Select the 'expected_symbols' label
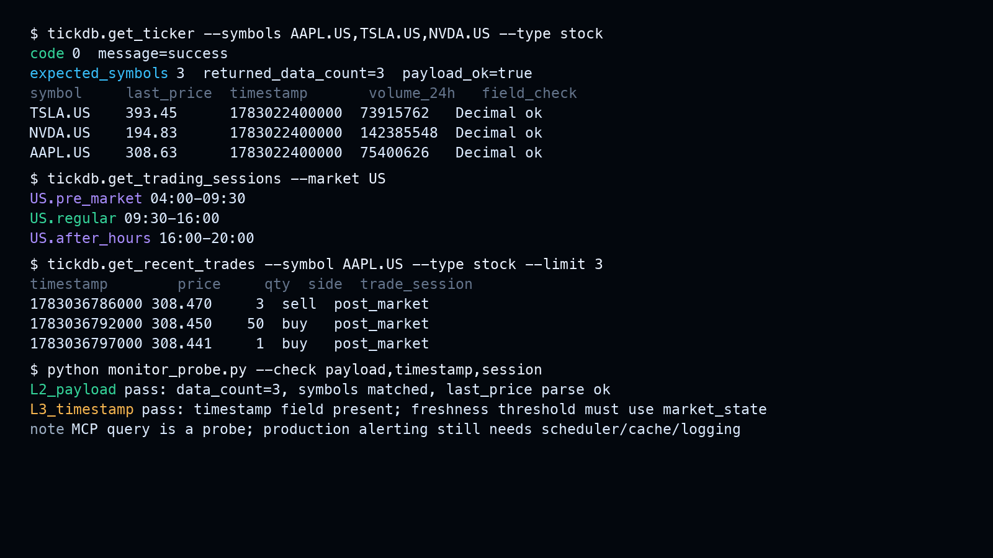Viewport: 993px width, 558px height. click(x=99, y=74)
